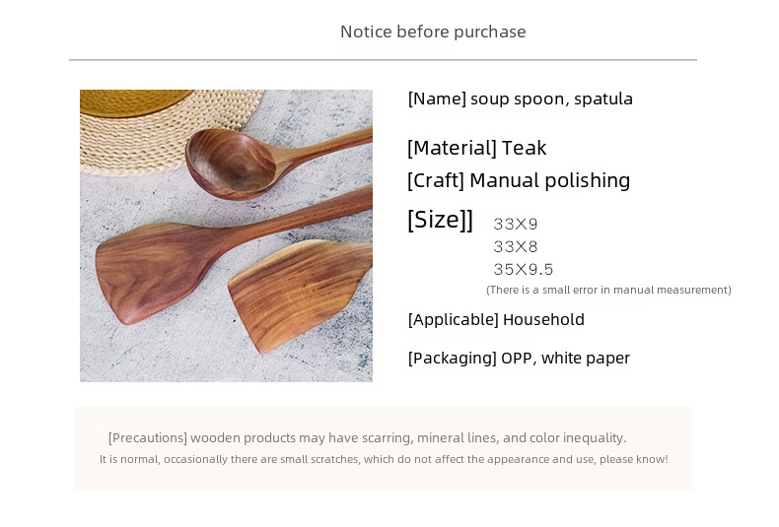The image size is (779, 527).
Task: Click the 'It is normal' scratches sentence
Action: tap(384, 459)
